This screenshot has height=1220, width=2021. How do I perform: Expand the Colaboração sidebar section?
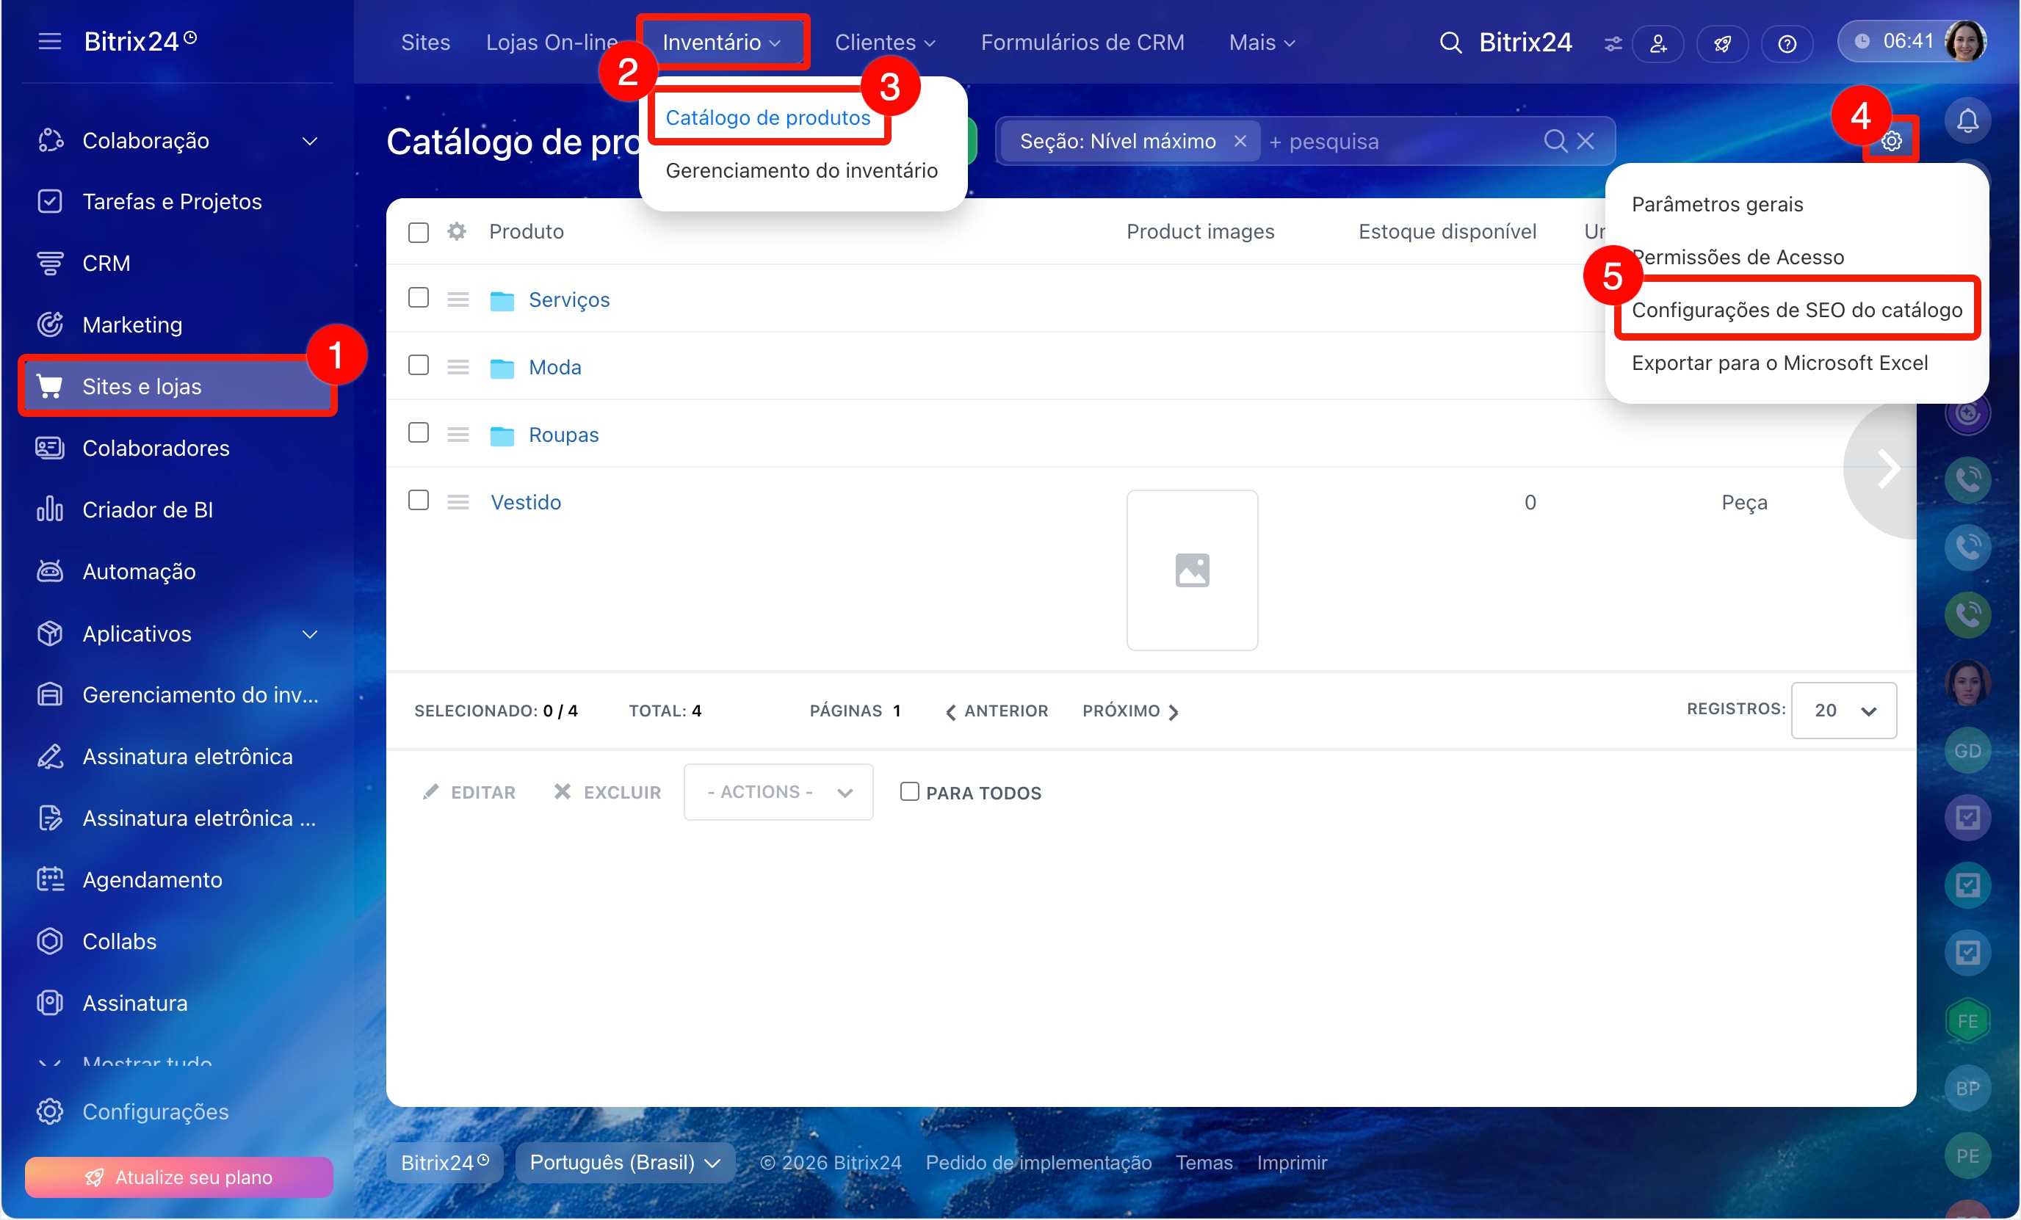[309, 141]
